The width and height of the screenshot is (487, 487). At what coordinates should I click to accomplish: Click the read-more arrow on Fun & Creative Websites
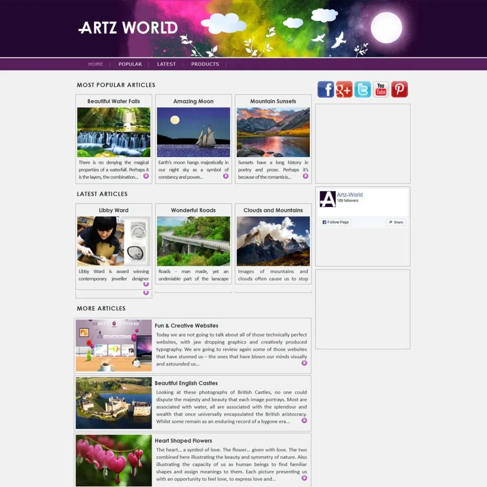303,363
